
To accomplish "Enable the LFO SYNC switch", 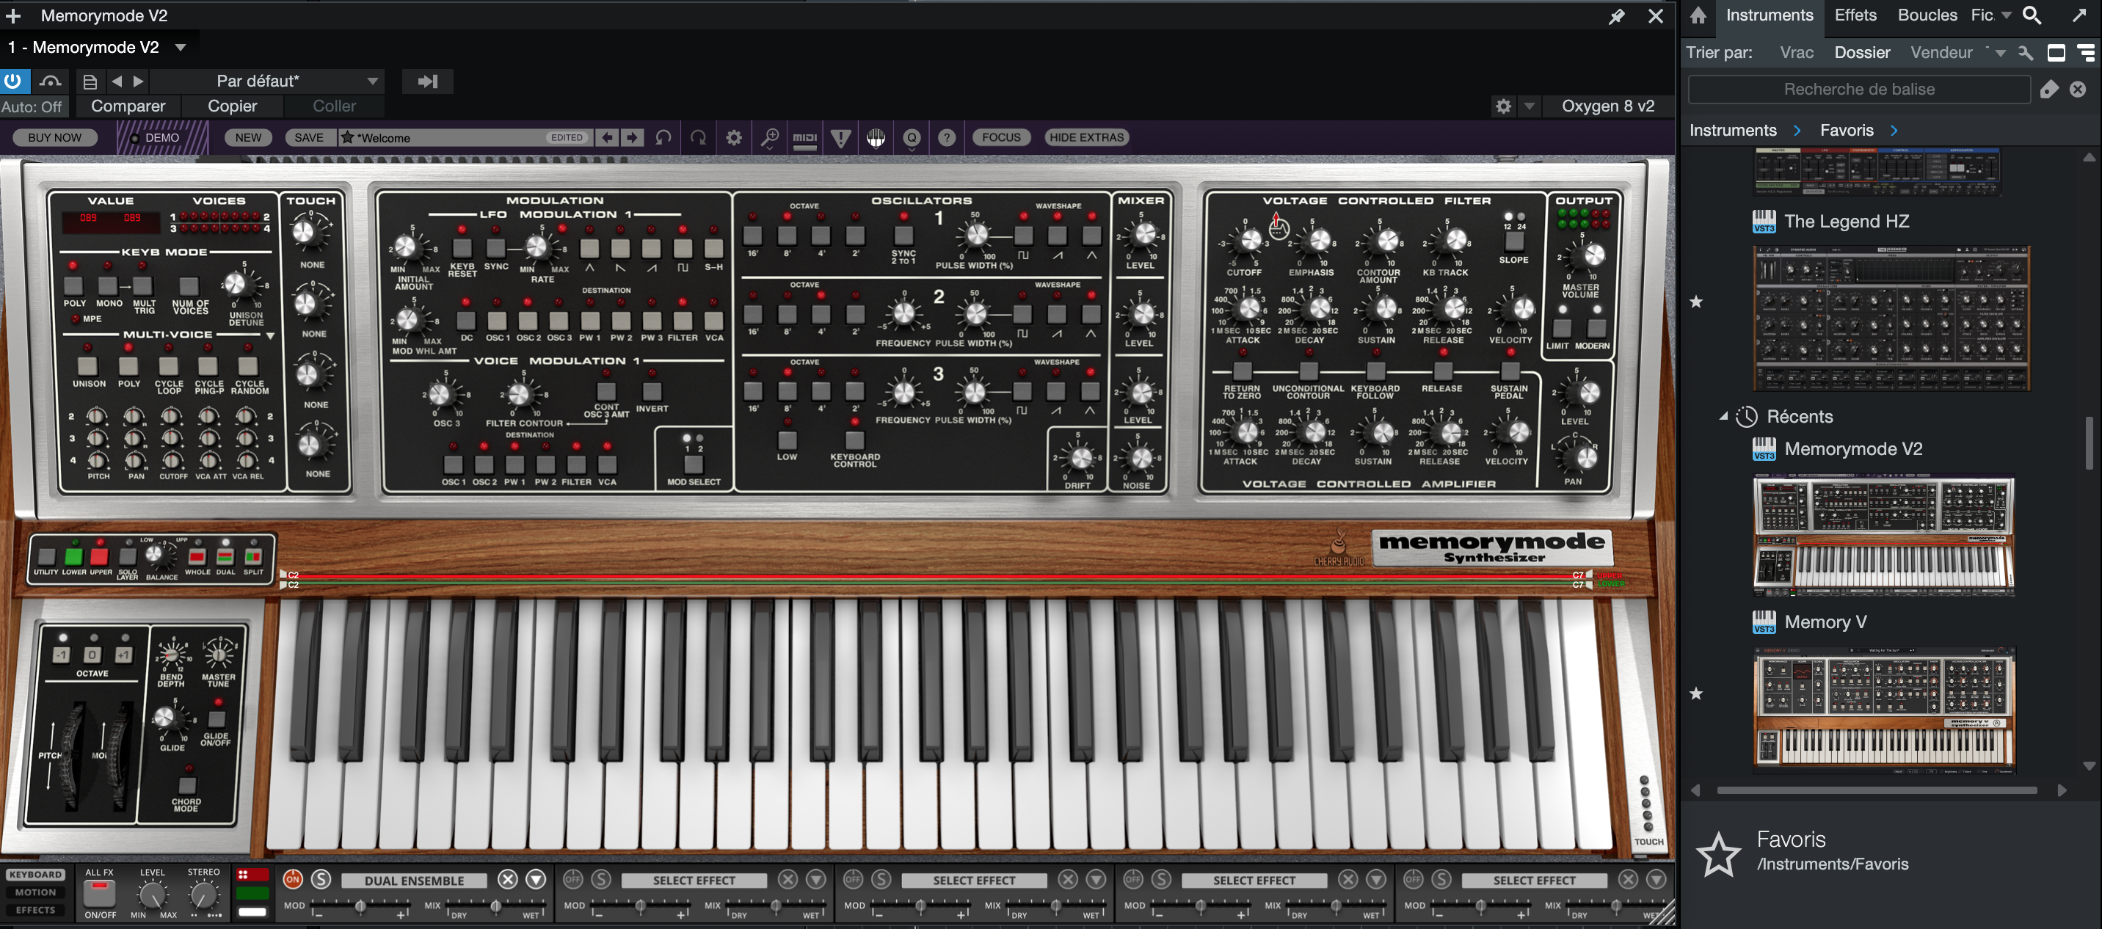I will click(x=495, y=247).
